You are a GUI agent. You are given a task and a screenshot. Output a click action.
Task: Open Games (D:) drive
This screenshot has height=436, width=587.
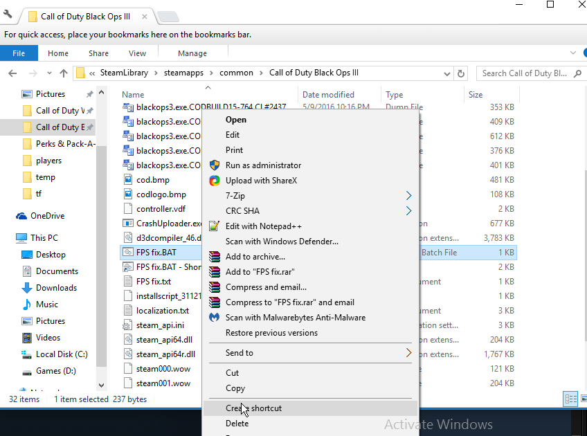56,371
